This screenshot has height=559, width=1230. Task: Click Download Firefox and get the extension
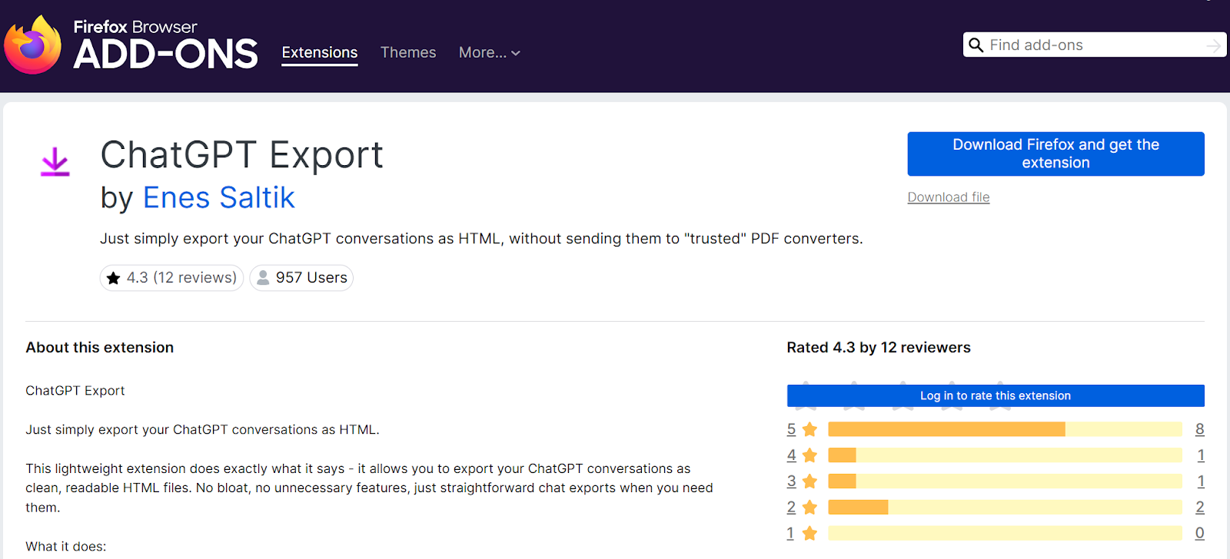tap(1055, 154)
